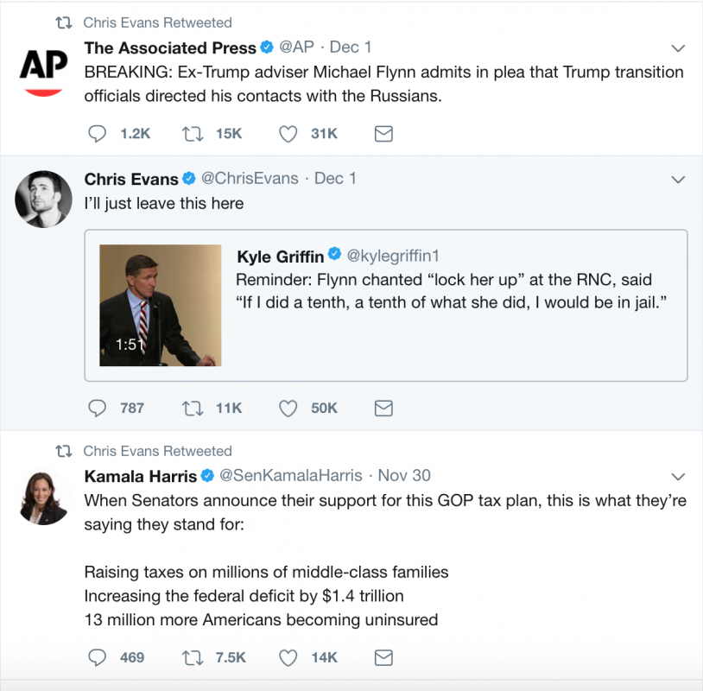Visit @SenKamalaHarris profile handle
703x691 pixels.
[290, 475]
